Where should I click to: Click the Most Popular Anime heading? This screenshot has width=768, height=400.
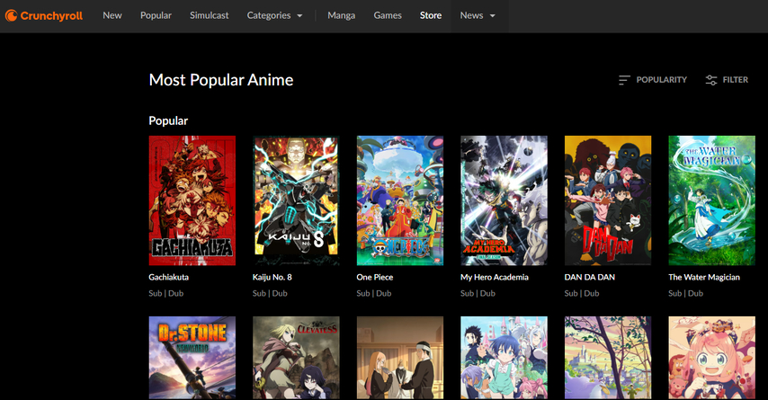coord(221,80)
